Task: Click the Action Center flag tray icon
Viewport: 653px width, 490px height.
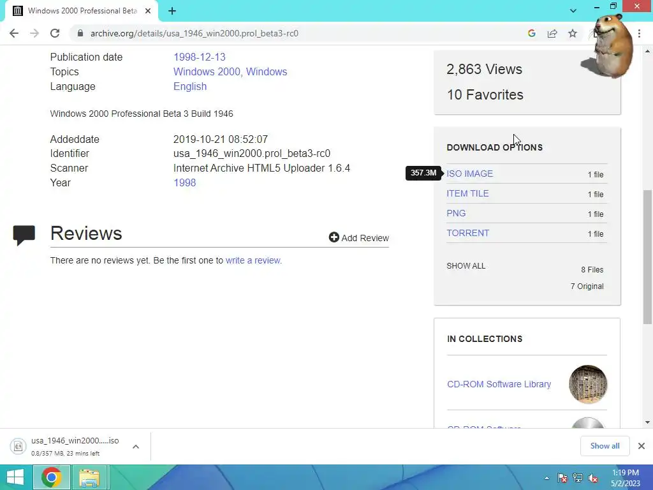Action: tap(562, 478)
